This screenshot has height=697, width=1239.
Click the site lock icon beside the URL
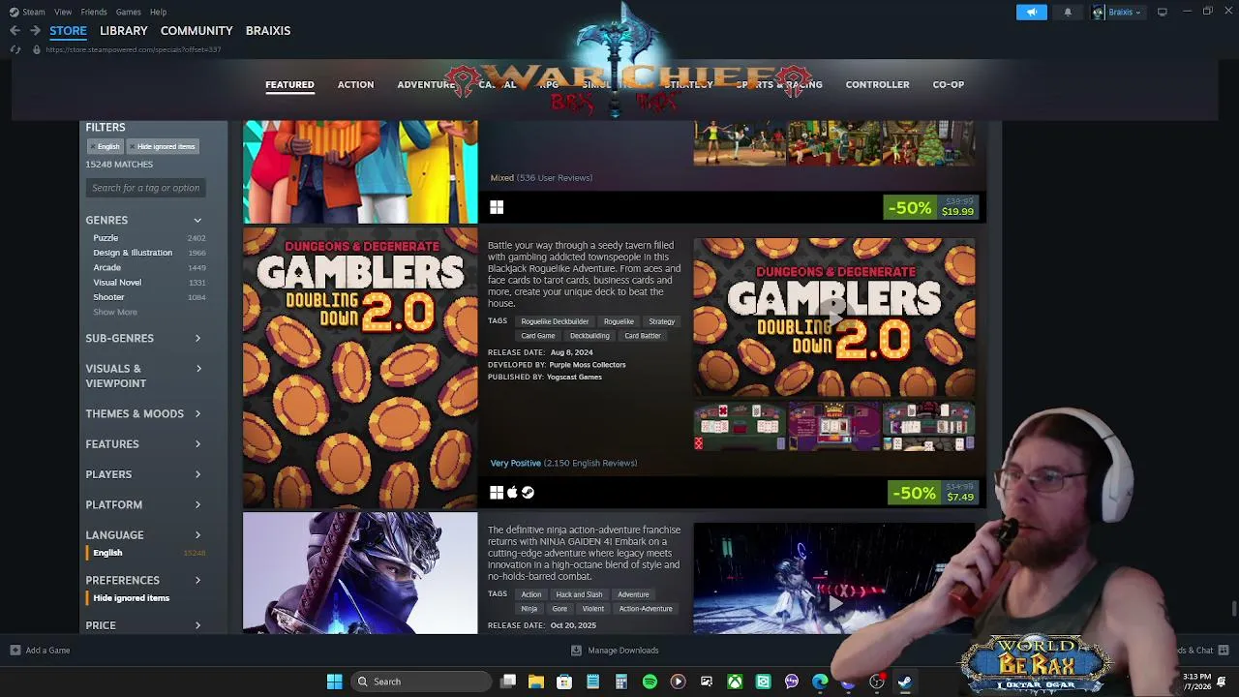(x=38, y=49)
